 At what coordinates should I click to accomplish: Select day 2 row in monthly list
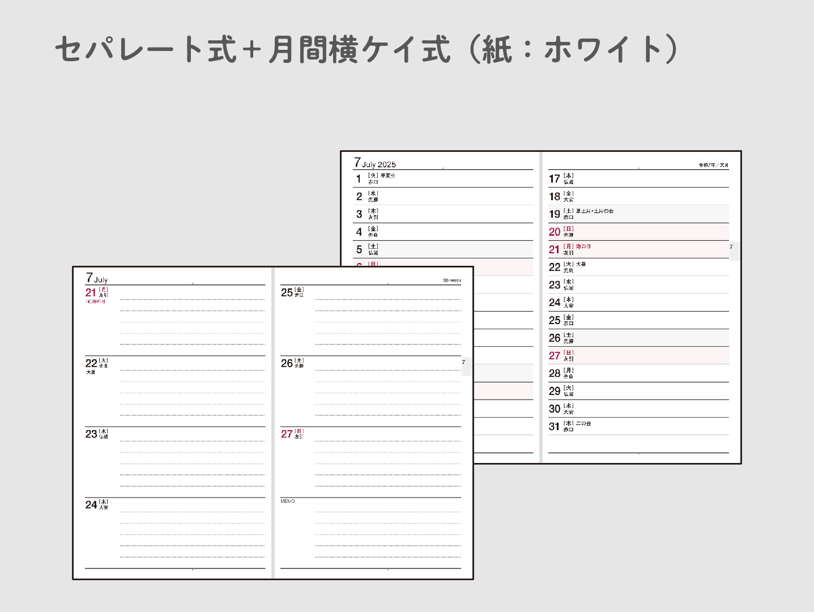[x=443, y=196]
